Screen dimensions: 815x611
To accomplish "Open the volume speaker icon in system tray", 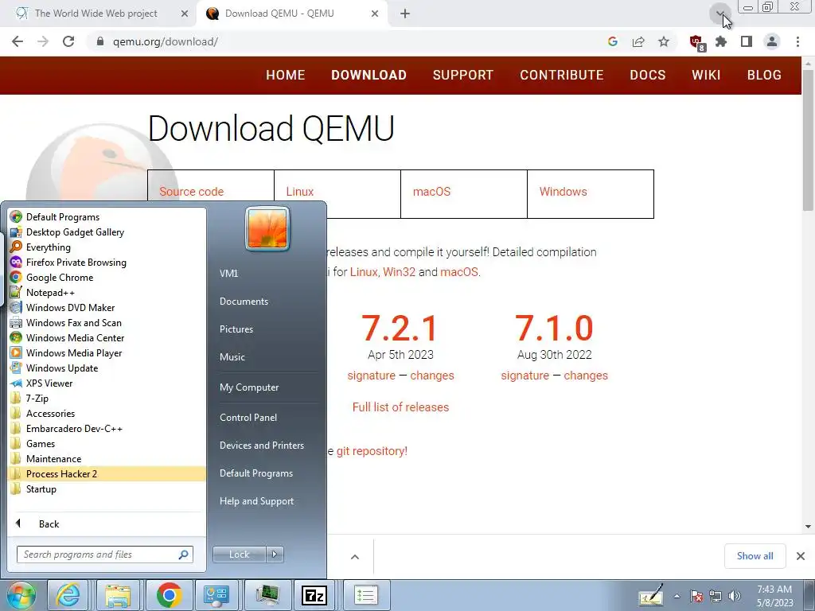I will click(x=735, y=596).
